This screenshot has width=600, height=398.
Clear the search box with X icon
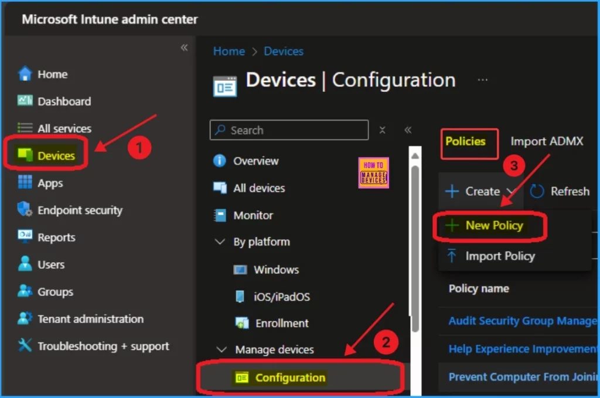382,130
